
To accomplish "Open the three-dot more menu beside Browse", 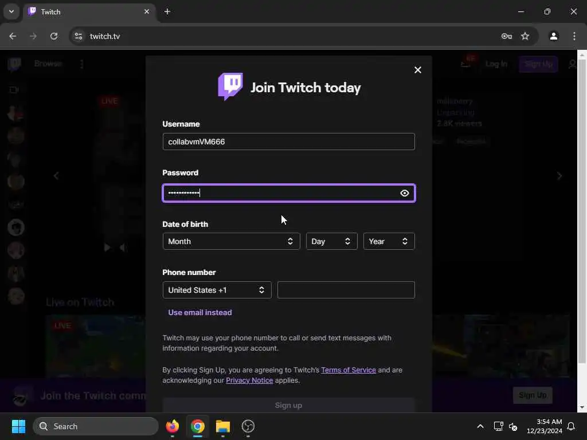I will click(x=82, y=64).
